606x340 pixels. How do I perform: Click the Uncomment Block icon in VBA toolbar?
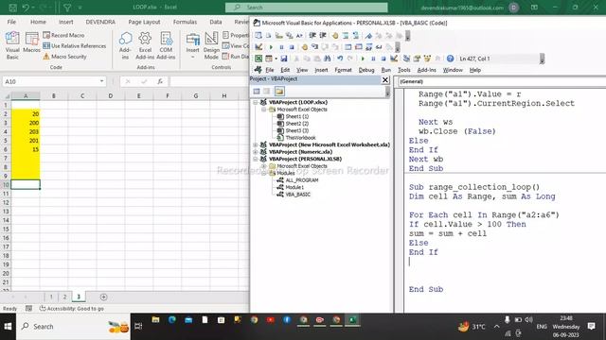click(356, 36)
